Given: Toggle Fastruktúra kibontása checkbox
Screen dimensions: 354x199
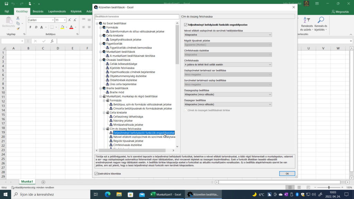Looking at the screenshot, I should click(96, 174).
